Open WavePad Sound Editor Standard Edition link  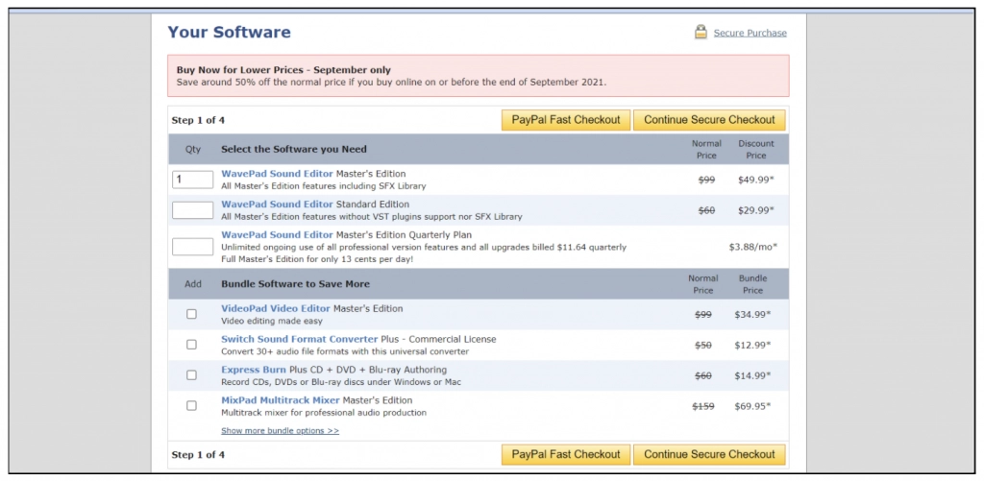(277, 204)
